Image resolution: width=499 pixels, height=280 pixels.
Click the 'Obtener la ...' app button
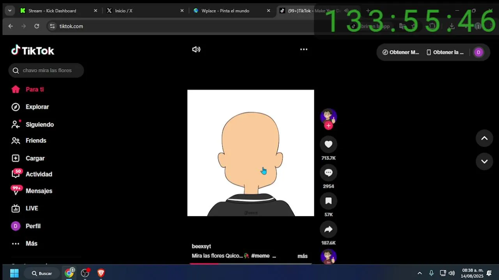click(x=445, y=52)
